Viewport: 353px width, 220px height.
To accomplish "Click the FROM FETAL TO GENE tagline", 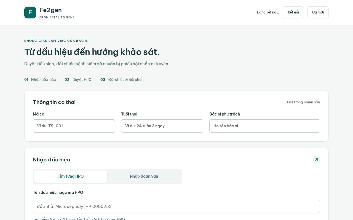I will pos(57,17).
